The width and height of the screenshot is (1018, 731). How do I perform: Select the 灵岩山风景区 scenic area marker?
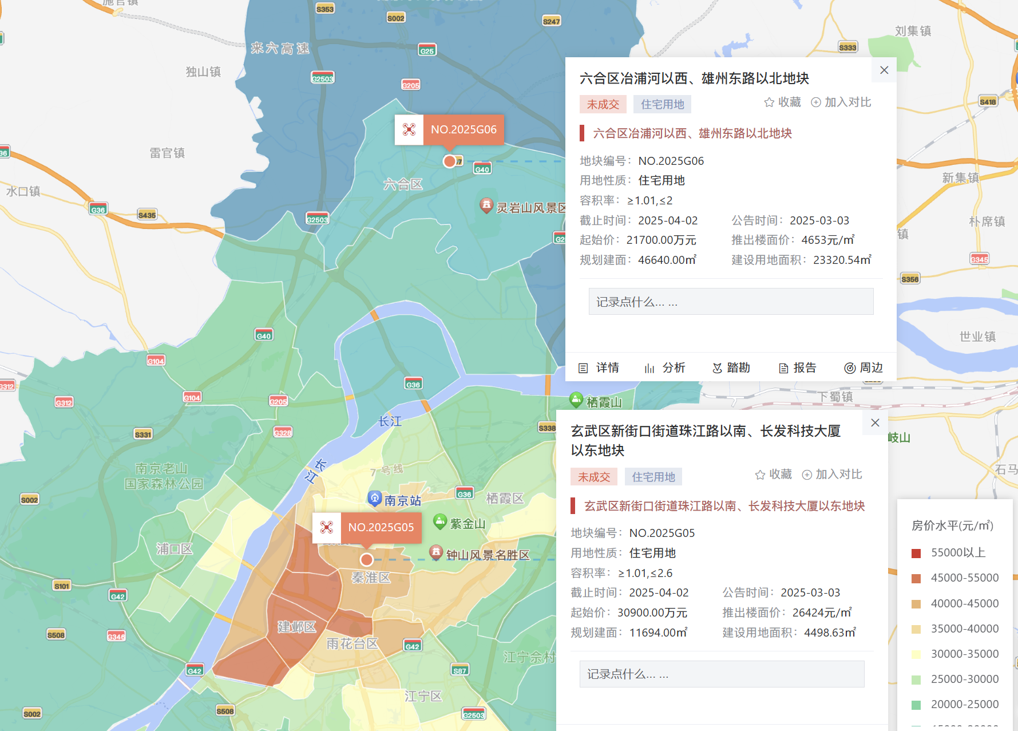click(486, 206)
